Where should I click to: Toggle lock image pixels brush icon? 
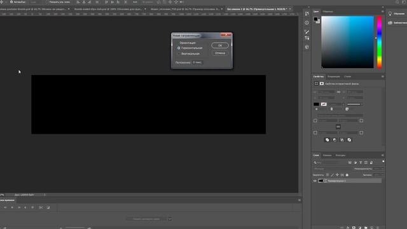click(x=332, y=175)
